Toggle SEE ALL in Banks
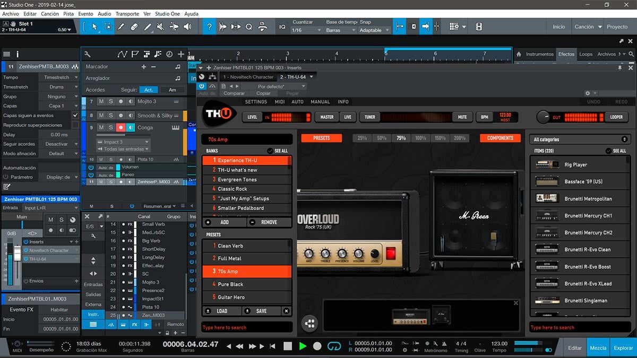Viewport: 637px width, 358px height. [278, 151]
